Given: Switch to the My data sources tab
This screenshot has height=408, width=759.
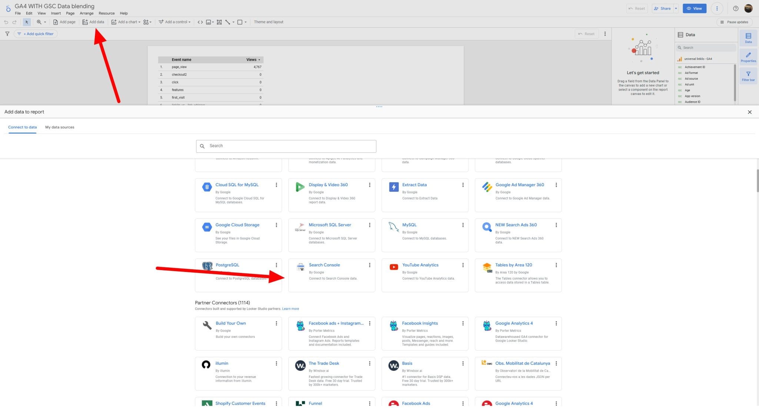Looking at the screenshot, I should (x=59, y=127).
